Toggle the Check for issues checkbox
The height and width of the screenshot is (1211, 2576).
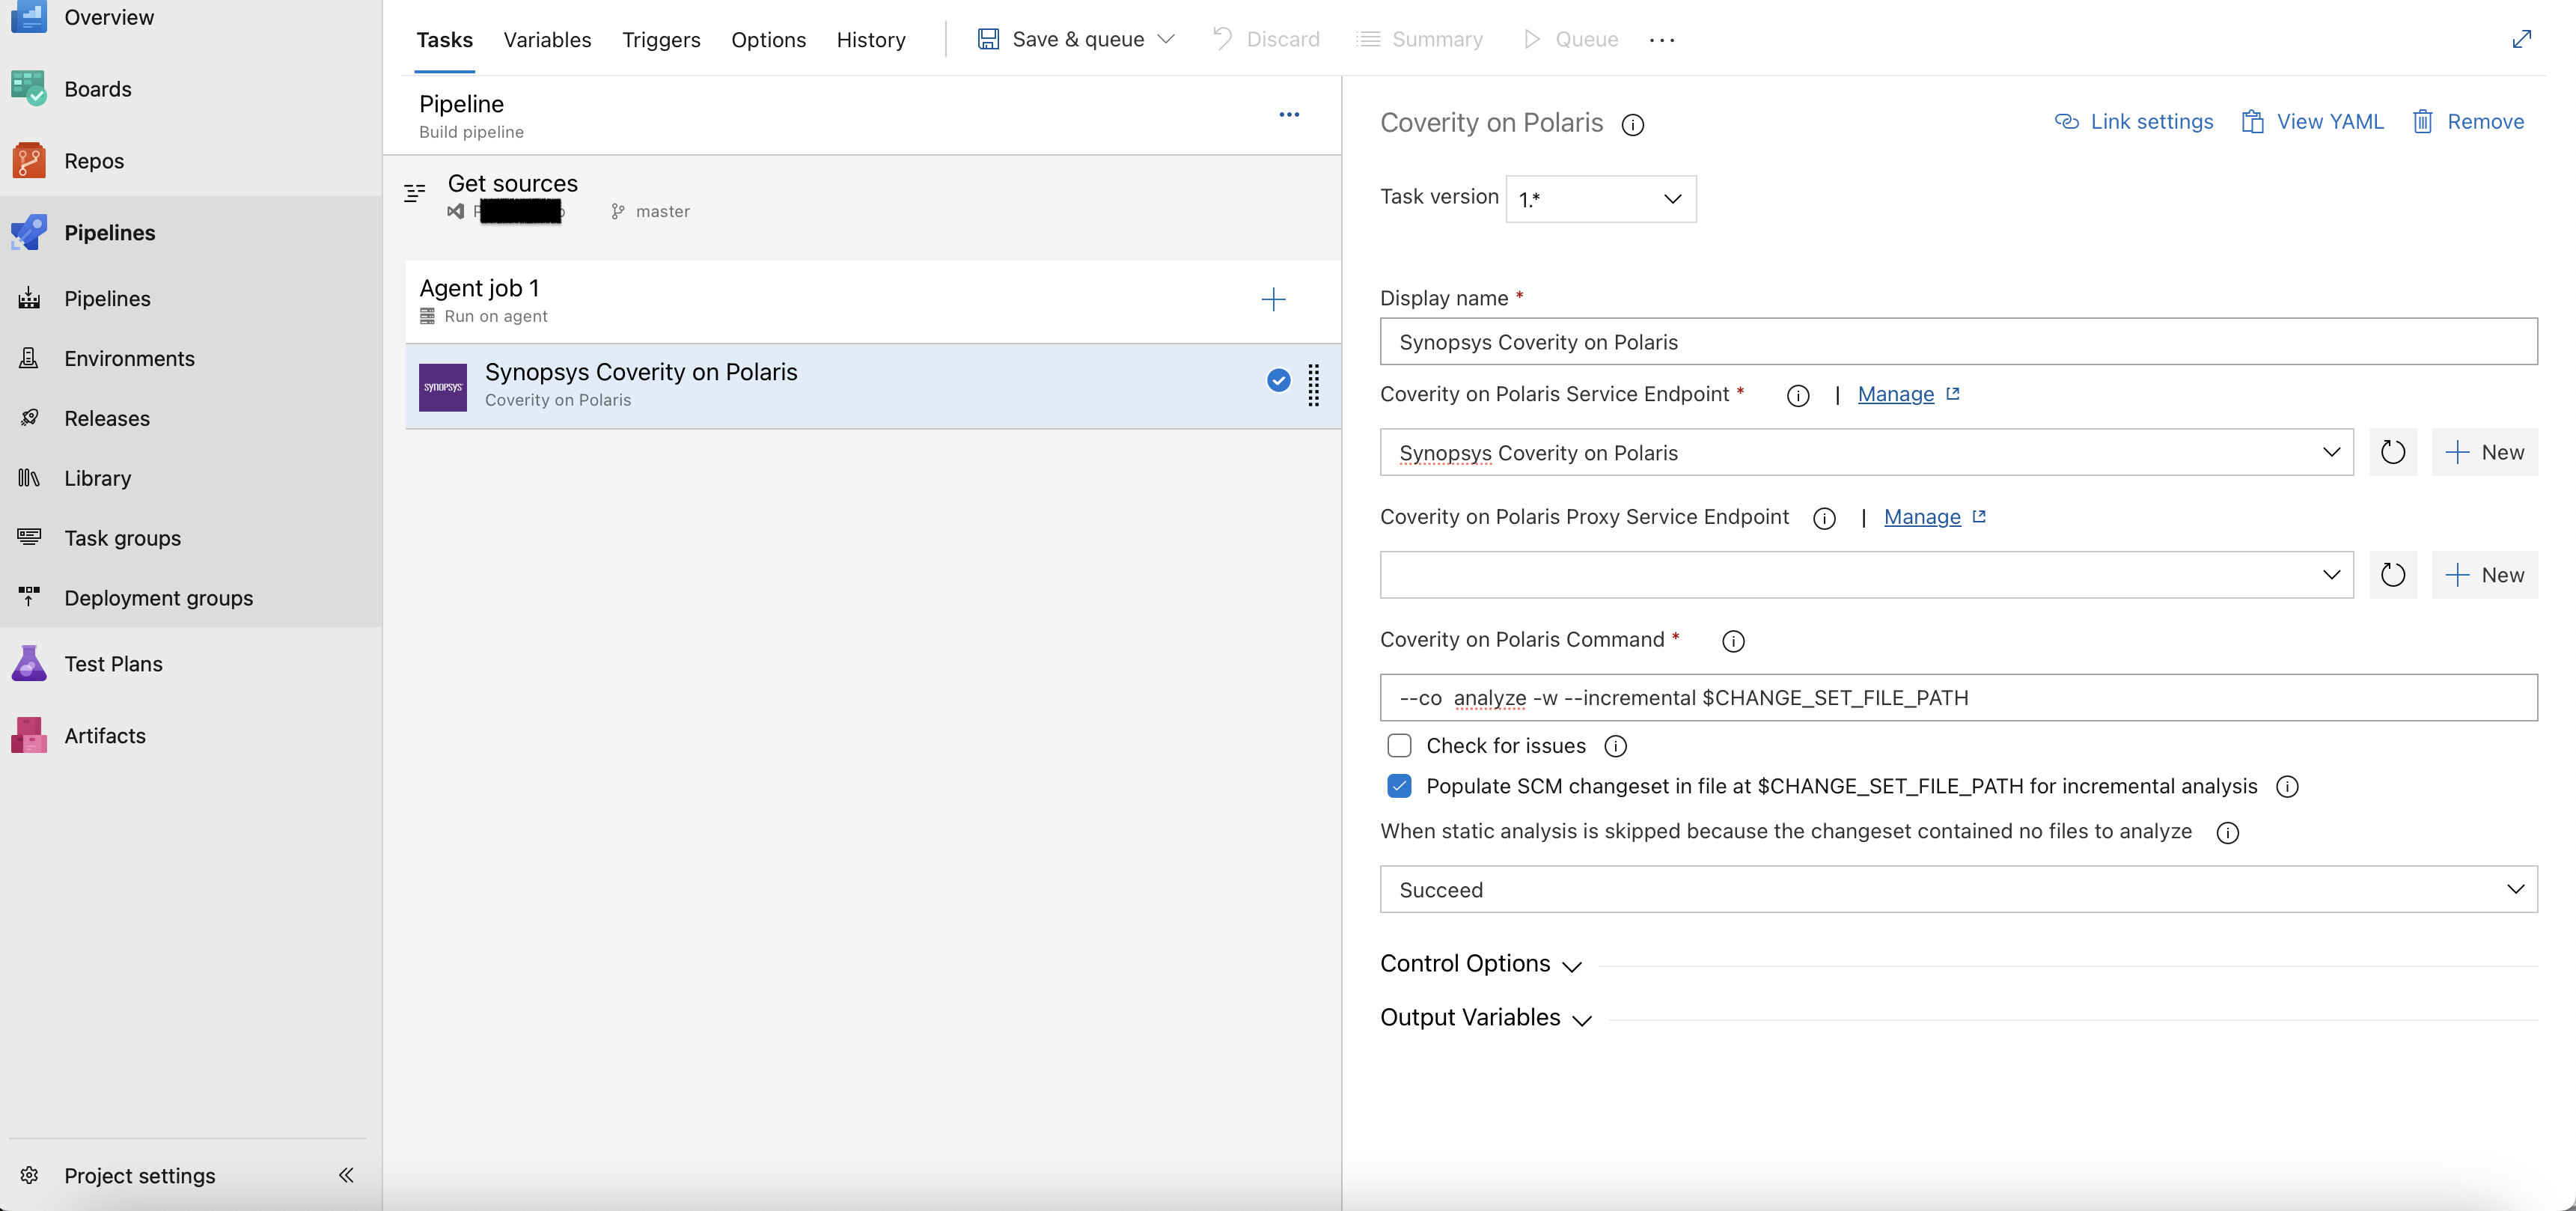(x=1397, y=745)
